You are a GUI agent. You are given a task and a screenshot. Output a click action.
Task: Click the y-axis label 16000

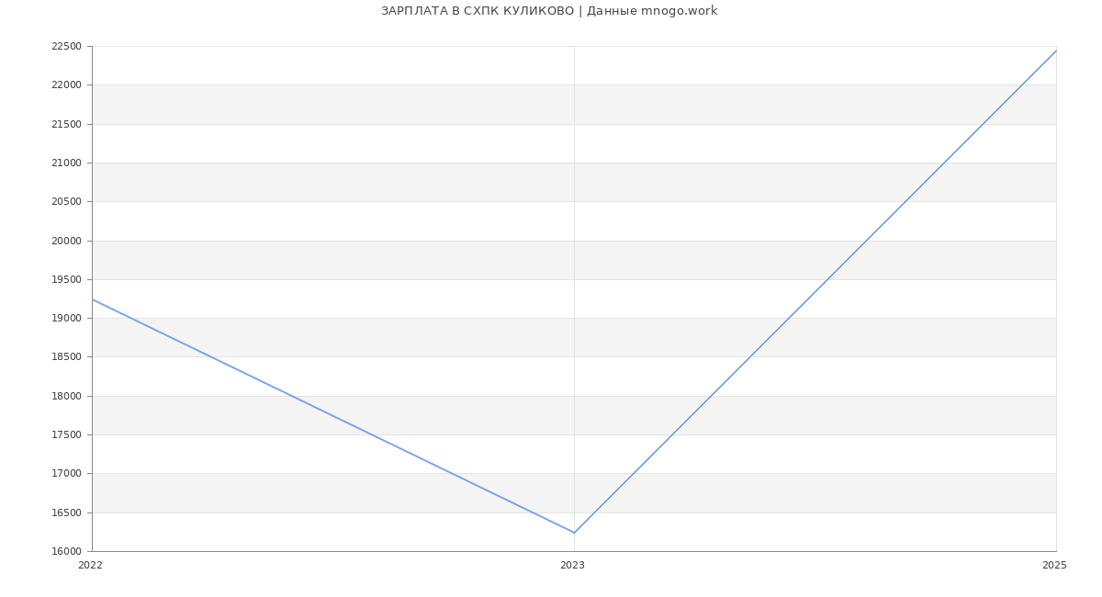(x=66, y=551)
